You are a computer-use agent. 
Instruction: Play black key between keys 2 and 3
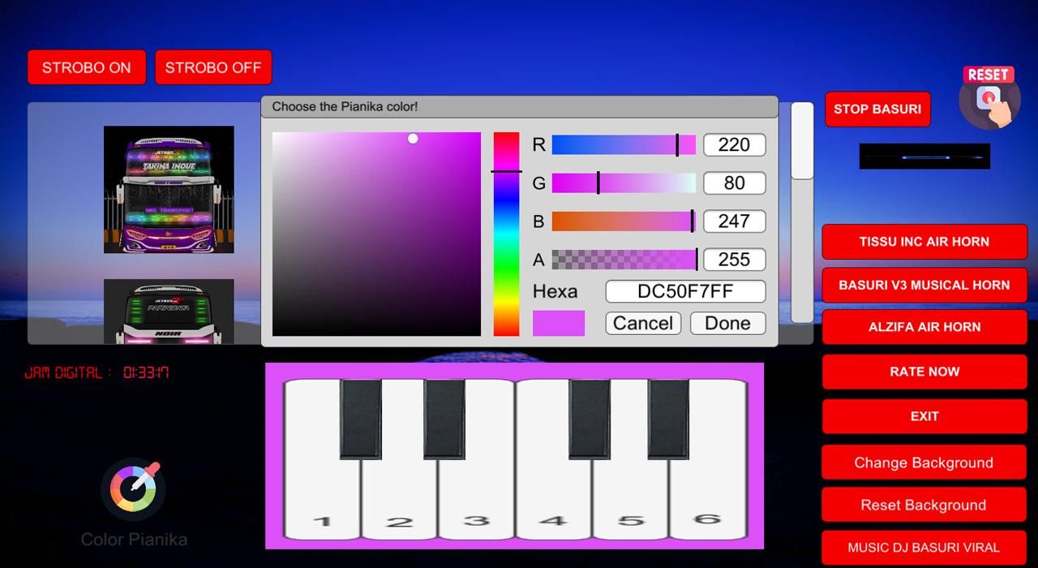pos(444,419)
